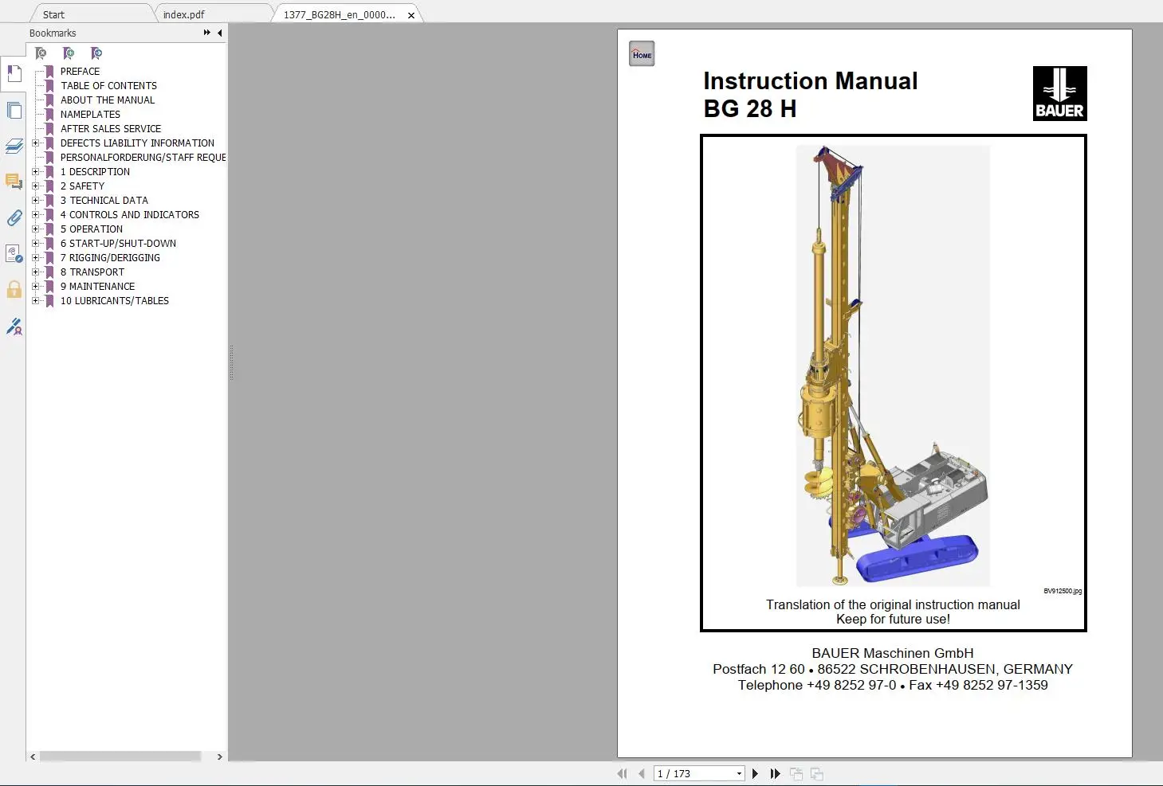This screenshot has height=786, width=1163.
Task: Delete the selected bookmark
Action: [x=41, y=53]
